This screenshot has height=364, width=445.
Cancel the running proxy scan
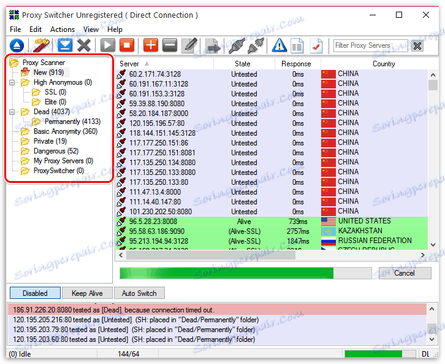pyautogui.click(x=405, y=273)
